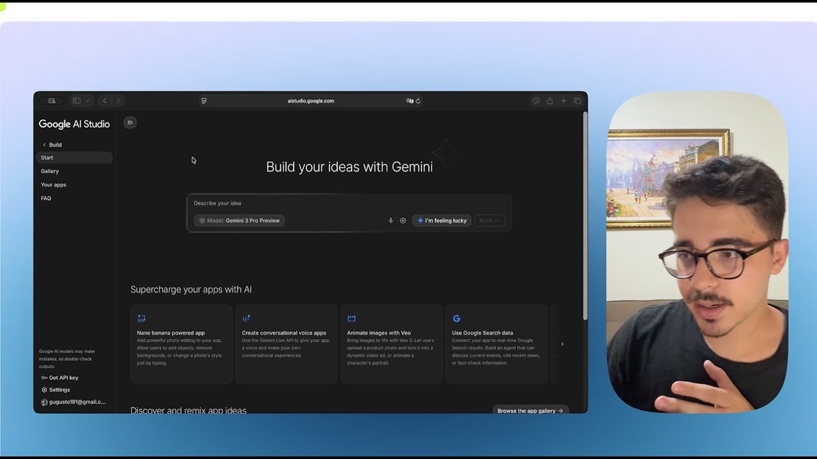Click the Describe your idea field
817x459 pixels.
point(349,203)
